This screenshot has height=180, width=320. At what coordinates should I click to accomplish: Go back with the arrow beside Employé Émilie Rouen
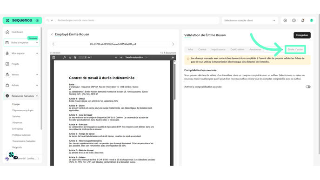point(52,34)
